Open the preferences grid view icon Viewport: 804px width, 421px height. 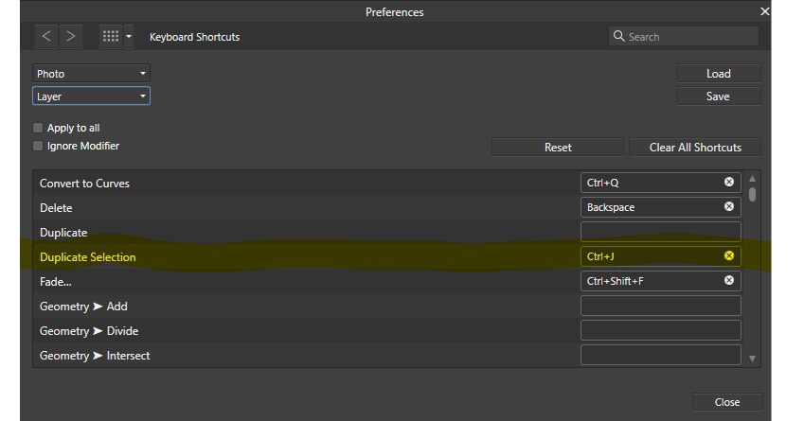pyautogui.click(x=110, y=36)
